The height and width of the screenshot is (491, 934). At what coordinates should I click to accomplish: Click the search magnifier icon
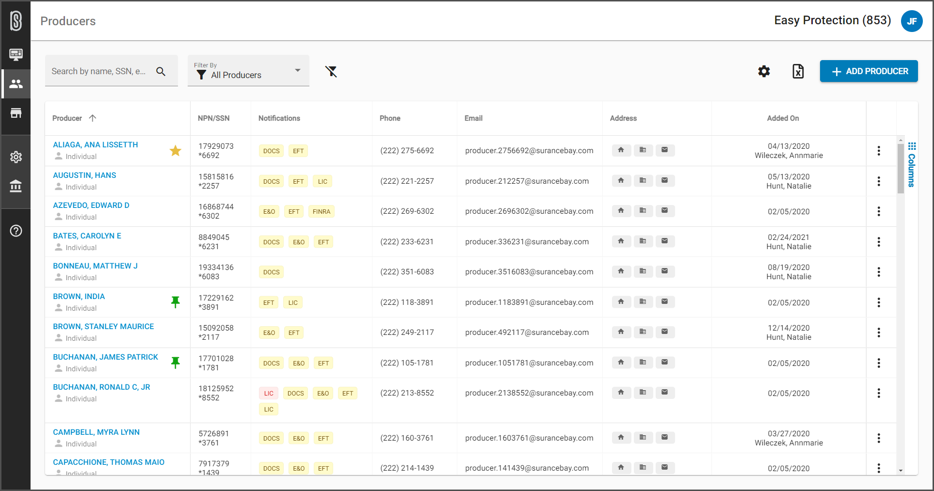click(x=161, y=71)
